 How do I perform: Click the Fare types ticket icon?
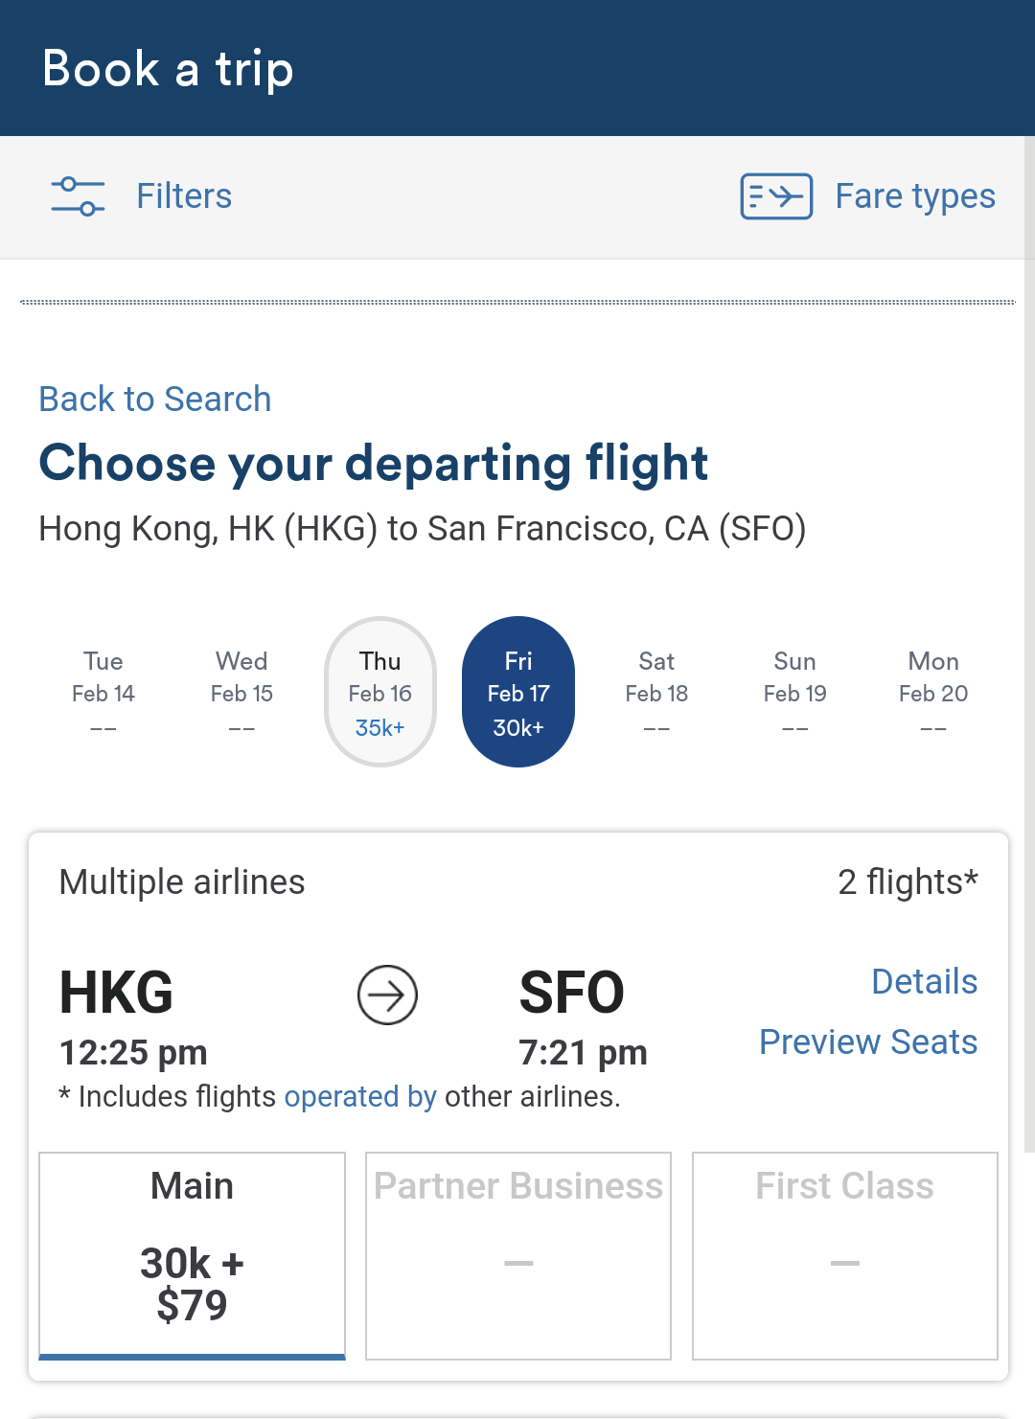pyautogui.click(x=776, y=196)
